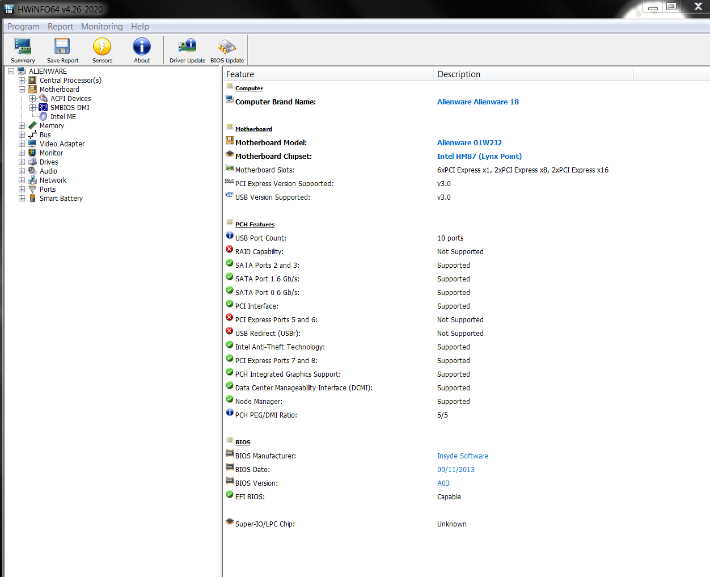Click the HWiNFO64 title bar app icon

tap(9, 9)
